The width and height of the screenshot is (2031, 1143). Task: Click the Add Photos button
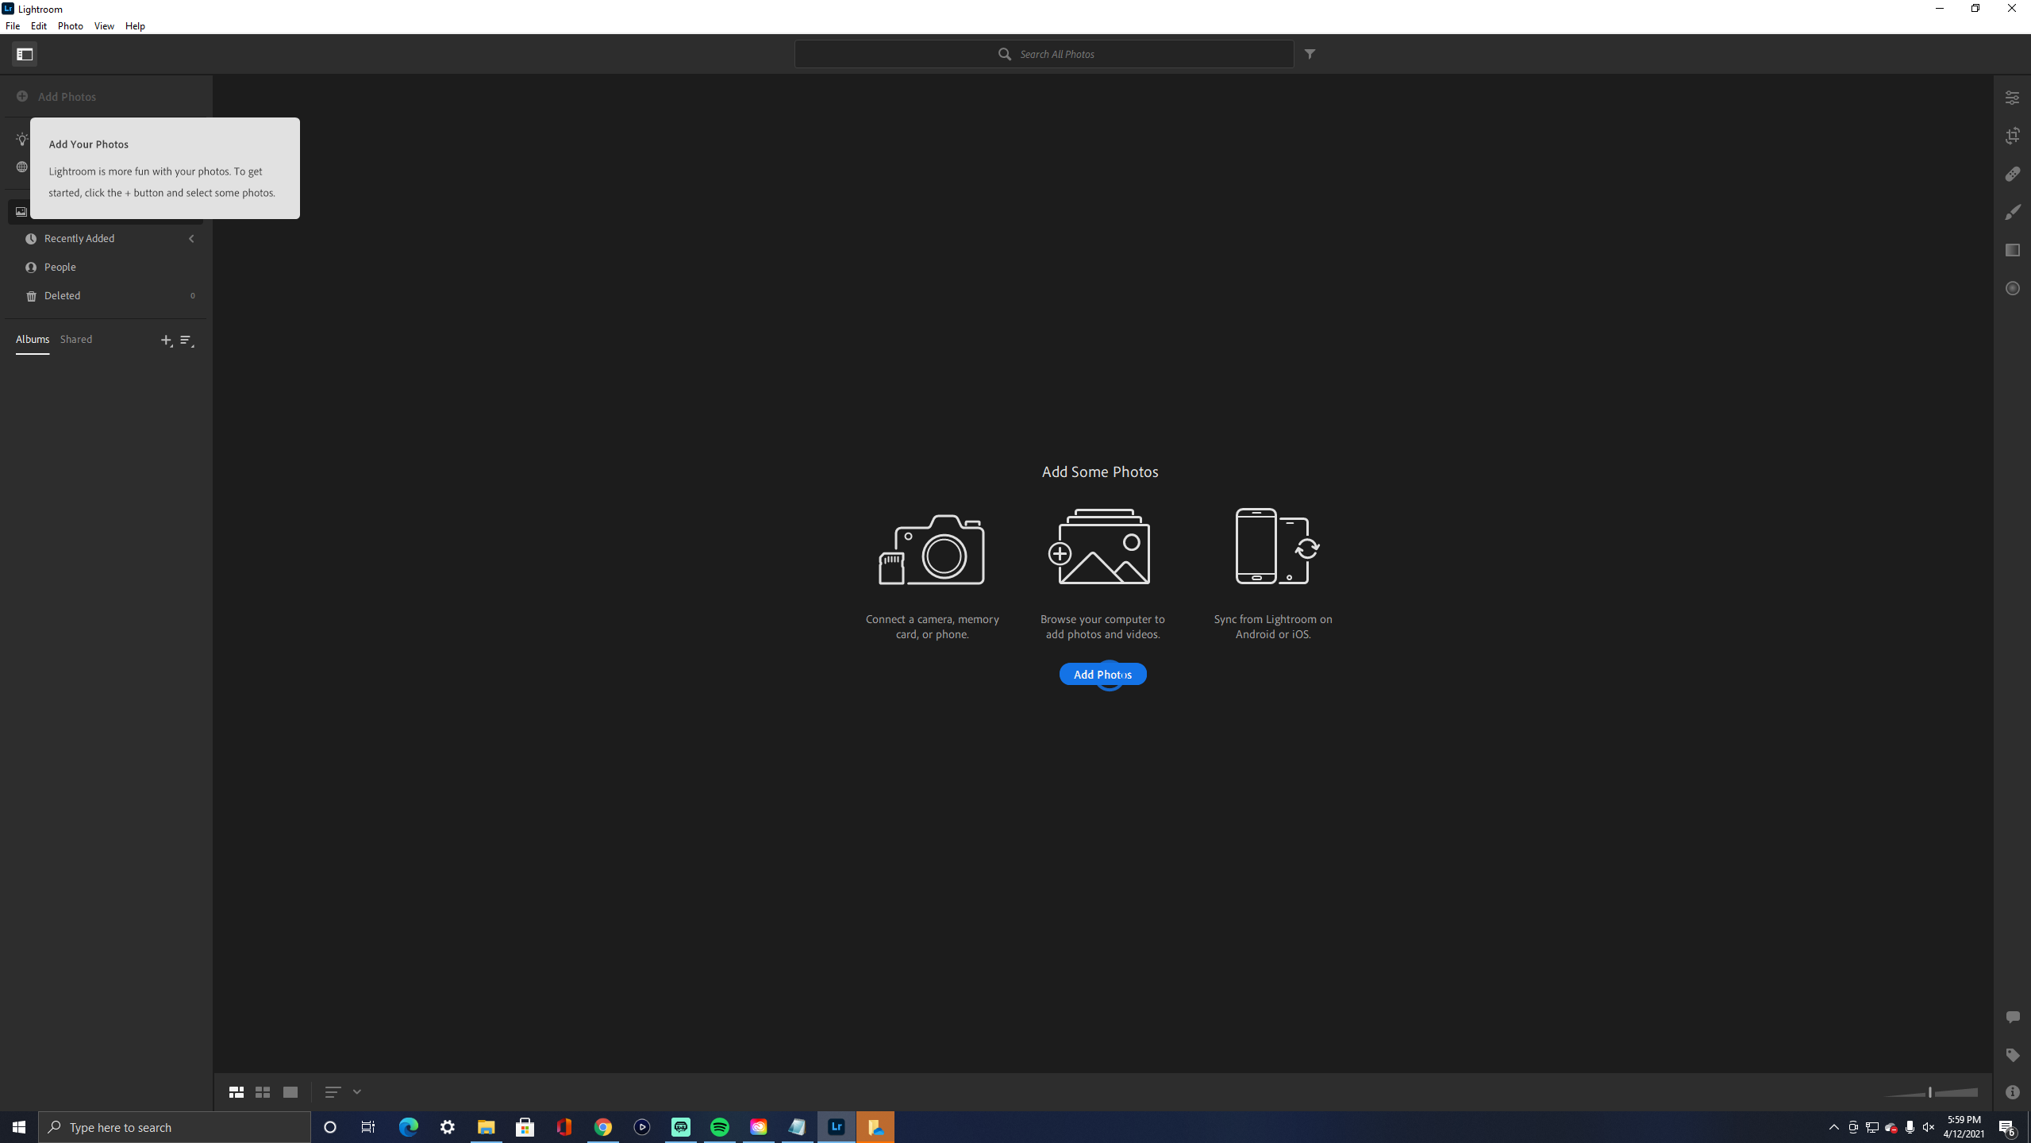coord(1102,674)
